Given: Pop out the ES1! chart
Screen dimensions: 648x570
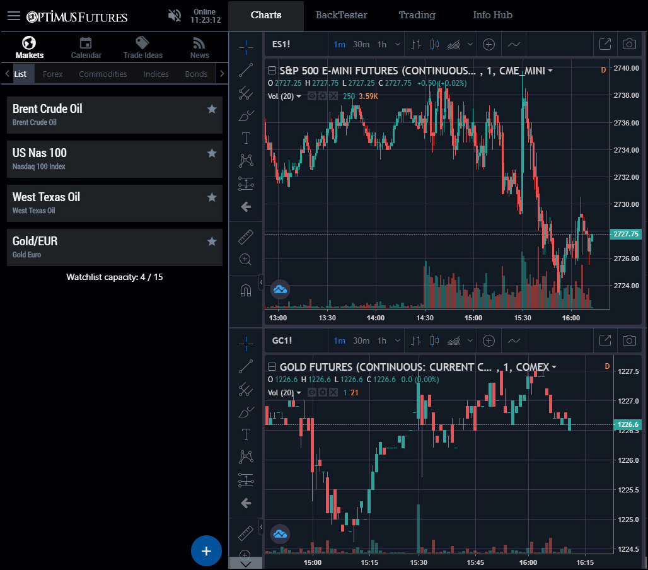Looking at the screenshot, I should pyautogui.click(x=605, y=44).
